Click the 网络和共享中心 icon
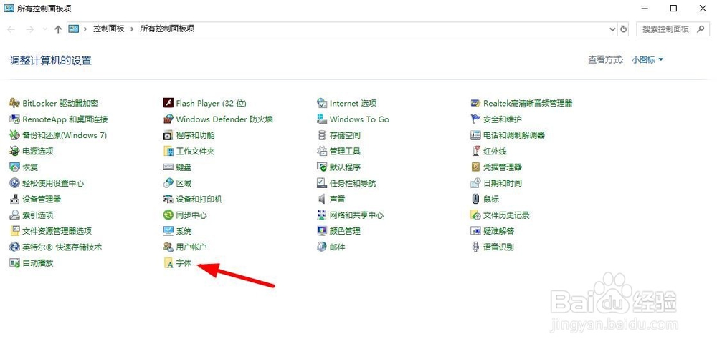This screenshot has height=349, width=717. (322, 215)
